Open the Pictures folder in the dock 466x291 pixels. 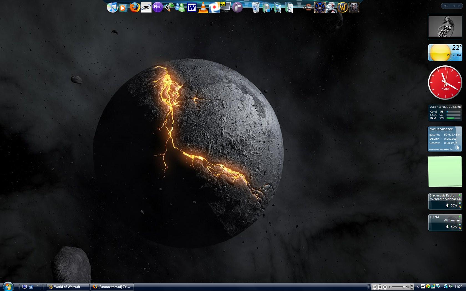pyautogui.click(x=278, y=7)
